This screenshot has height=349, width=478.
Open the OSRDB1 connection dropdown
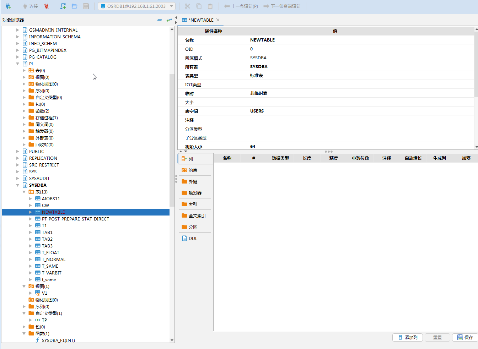click(x=172, y=6)
